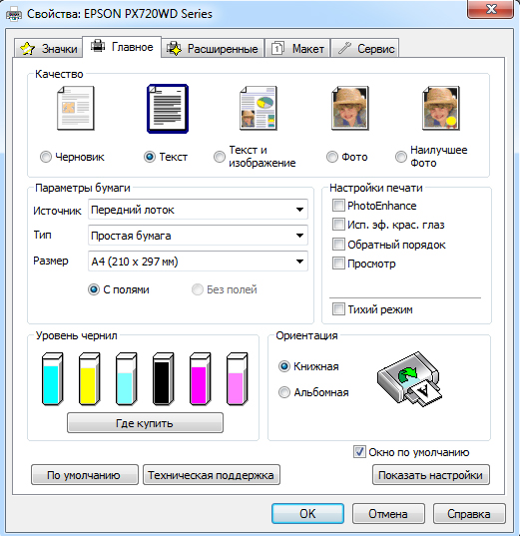The image size is (520, 536).
Task: Toggle the Просмотр checkbox
Action: 338,264
